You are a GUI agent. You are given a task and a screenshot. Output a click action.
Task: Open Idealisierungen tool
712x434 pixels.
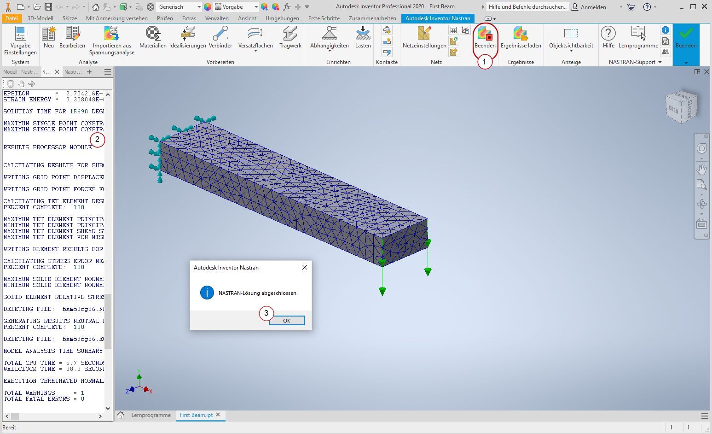click(x=188, y=37)
